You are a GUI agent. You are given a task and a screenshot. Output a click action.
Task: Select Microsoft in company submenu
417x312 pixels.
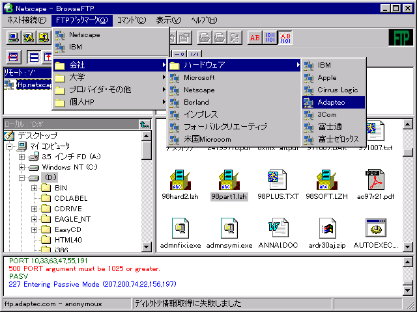tap(234, 77)
